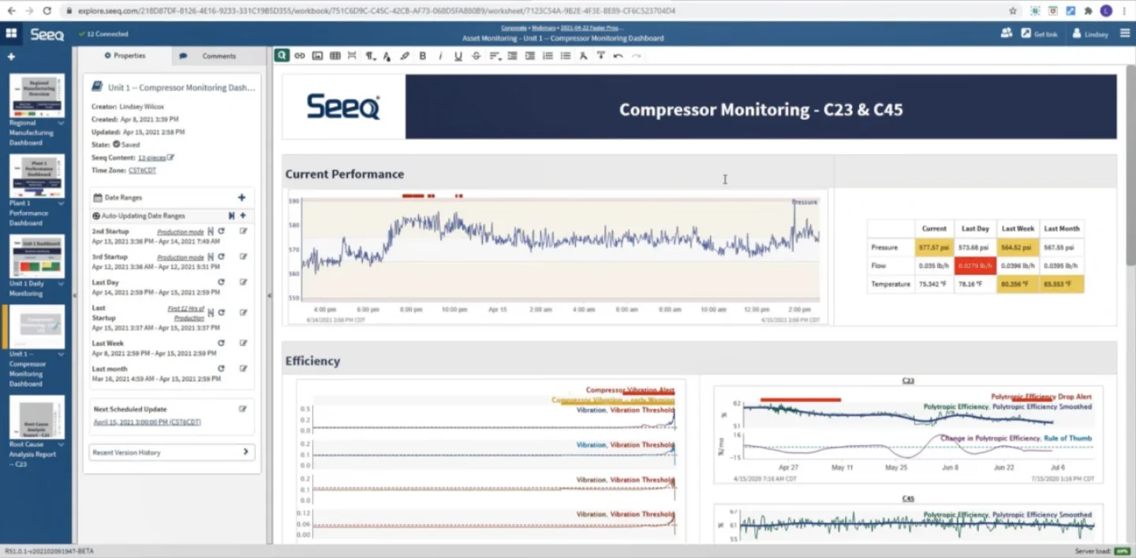Add a new worksheet with the plus icon
This screenshot has height=558, width=1136.
coord(11,58)
